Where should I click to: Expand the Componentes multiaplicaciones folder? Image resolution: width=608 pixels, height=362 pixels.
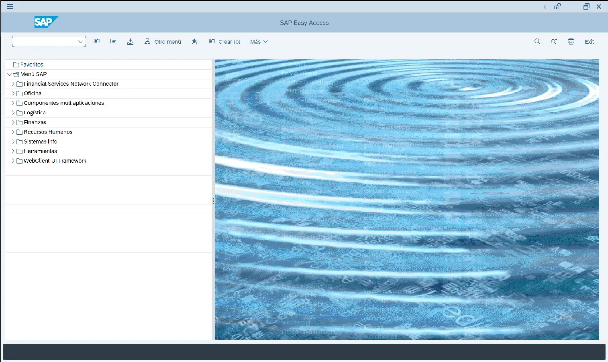pyautogui.click(x=13, y=103)
